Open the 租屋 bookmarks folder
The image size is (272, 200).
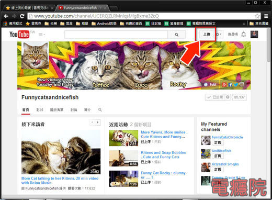(x=82, y=24)
